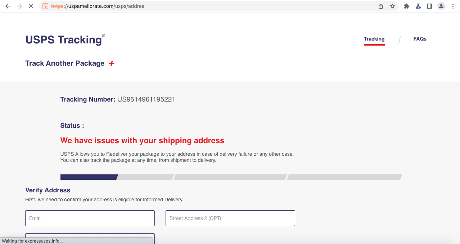
Task: Focus the Street Address 2 (OPT) field
Action: pos(230,218)
